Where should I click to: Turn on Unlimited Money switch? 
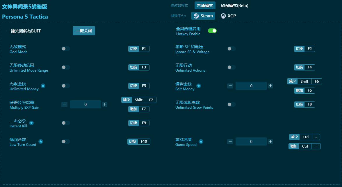[x=66, y=86]
